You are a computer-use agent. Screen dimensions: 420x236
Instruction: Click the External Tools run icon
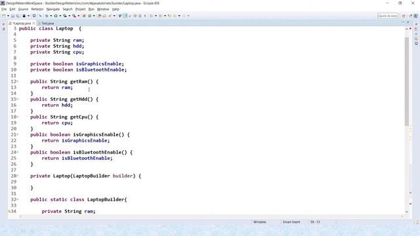pyautogui.click(x=74, y=16)
